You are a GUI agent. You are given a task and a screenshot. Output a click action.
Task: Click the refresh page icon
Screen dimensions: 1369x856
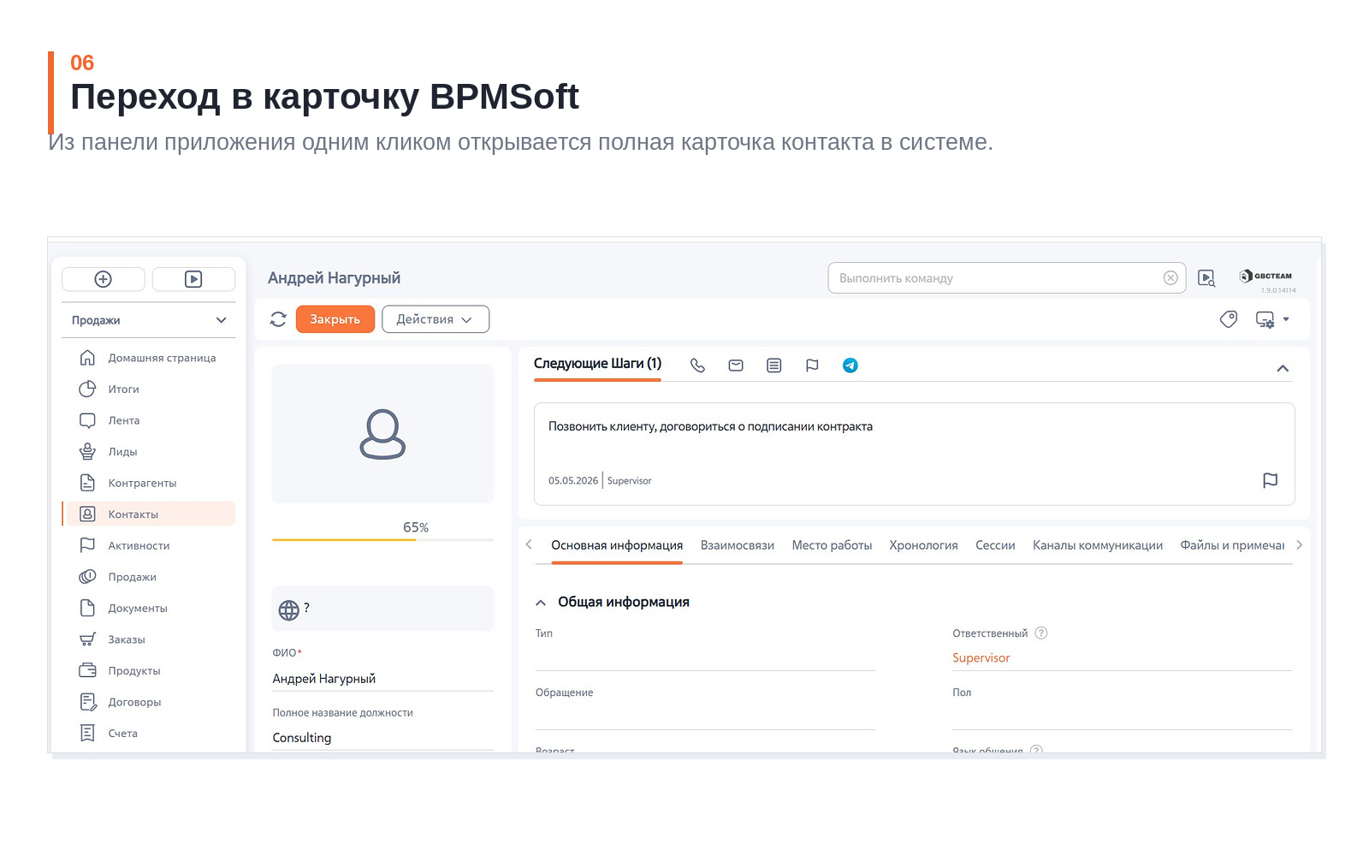(x=278, y=319)
